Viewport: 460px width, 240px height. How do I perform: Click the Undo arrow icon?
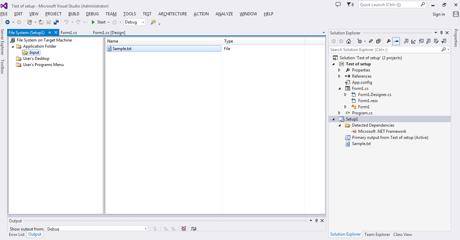66,22
